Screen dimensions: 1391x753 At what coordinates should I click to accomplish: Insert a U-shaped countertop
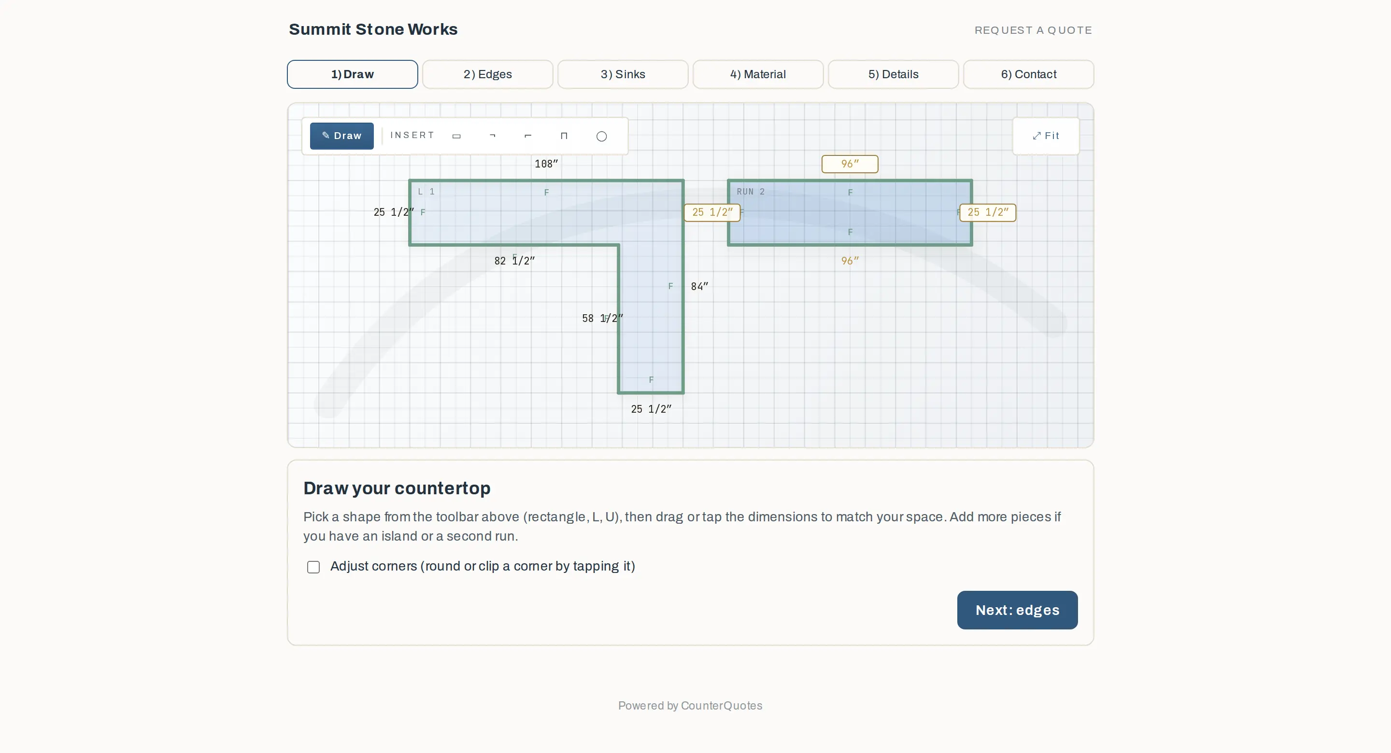coord(564,136)
